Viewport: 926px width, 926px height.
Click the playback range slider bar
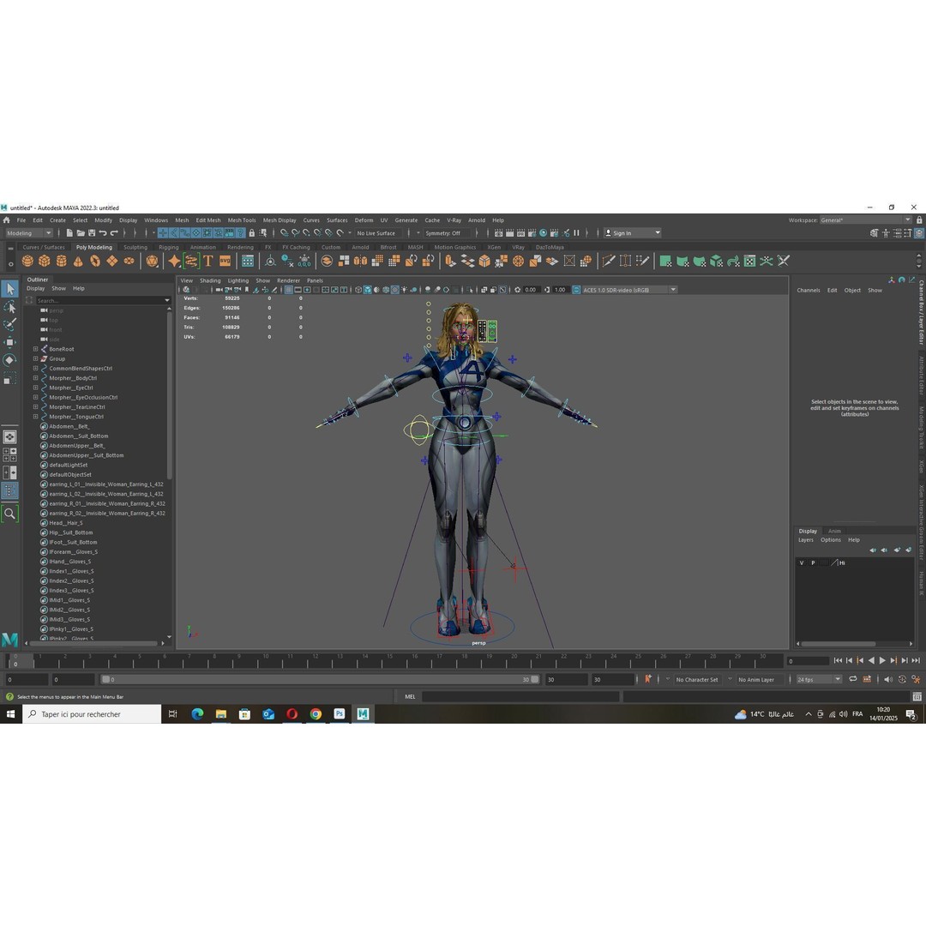[x=320, y=680]
